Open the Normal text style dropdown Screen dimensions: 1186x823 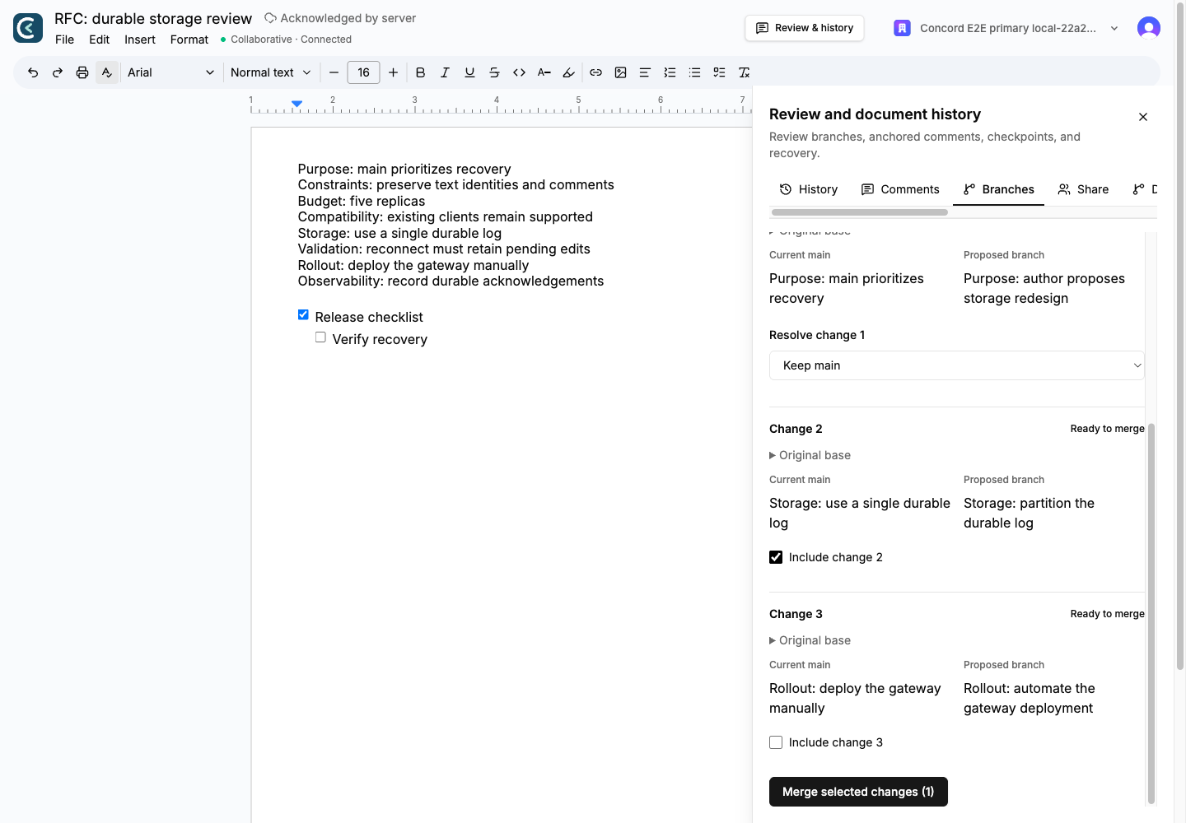(x=270, y=72)
